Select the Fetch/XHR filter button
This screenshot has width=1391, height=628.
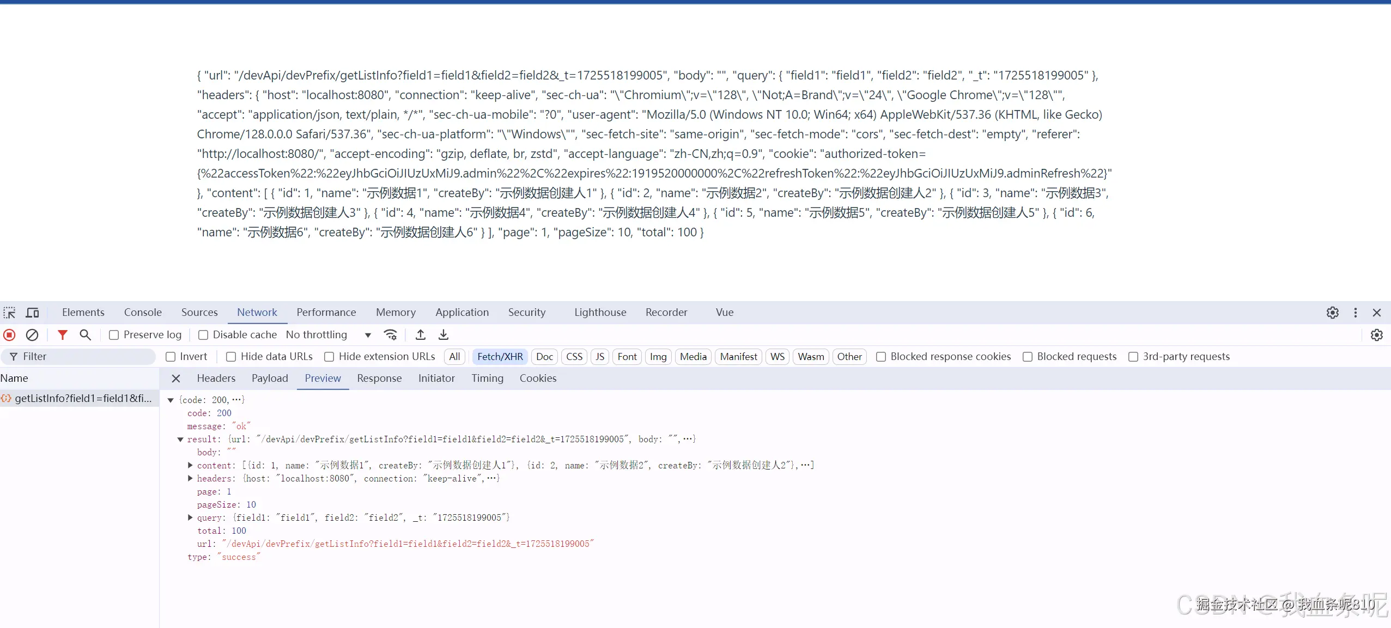(500, 357)
